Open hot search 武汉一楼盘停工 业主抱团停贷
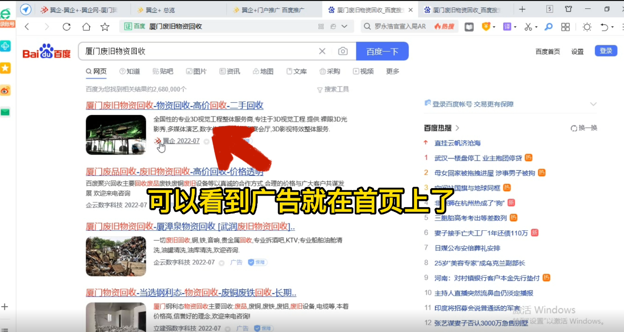Screen dimensions: 624x332 pyautogui.click(x=478, y=158)
